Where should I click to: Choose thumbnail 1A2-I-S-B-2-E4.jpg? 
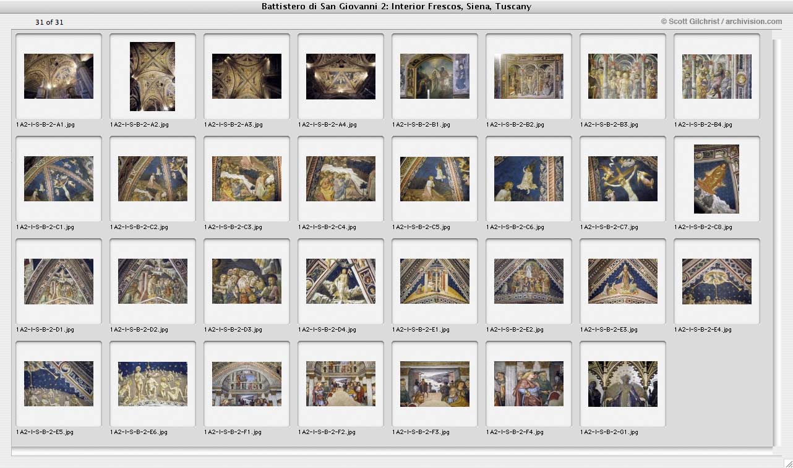[x=717, y=281]
